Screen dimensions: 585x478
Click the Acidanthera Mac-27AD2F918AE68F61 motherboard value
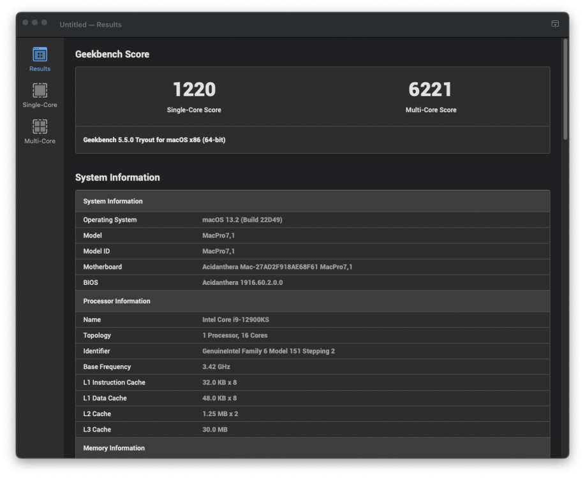[x=278, y=267]
